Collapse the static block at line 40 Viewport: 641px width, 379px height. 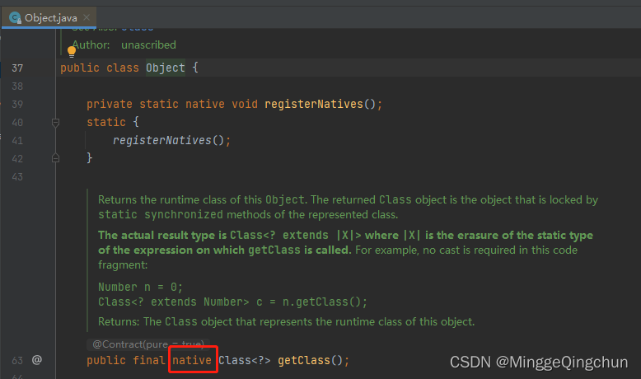coord(55,122)
